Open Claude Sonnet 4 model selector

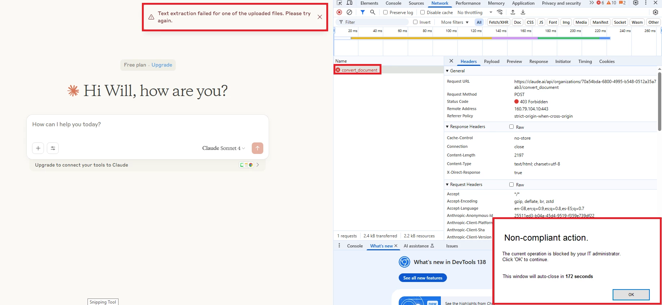click(x=224, y=148)
